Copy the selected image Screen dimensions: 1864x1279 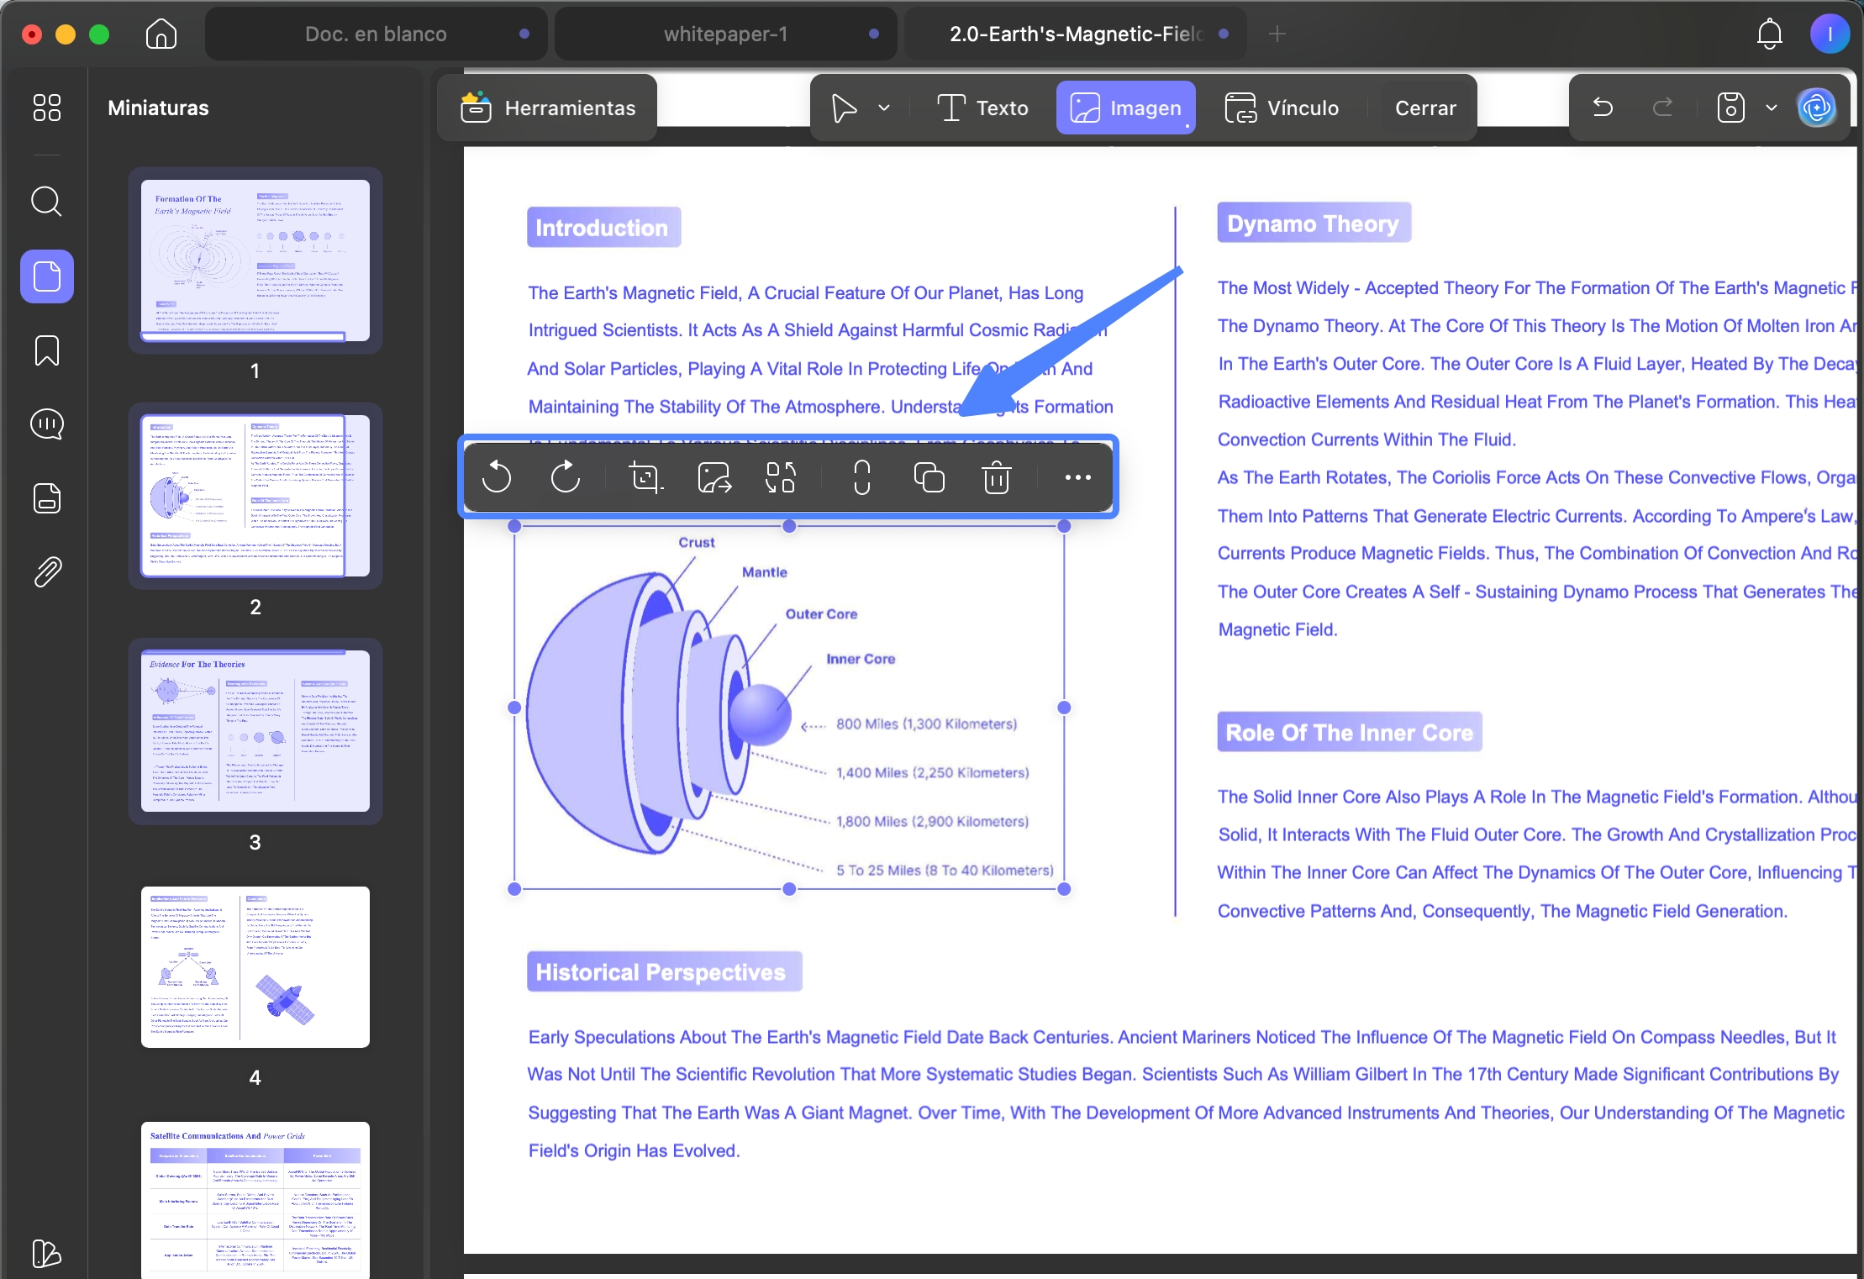929,477
